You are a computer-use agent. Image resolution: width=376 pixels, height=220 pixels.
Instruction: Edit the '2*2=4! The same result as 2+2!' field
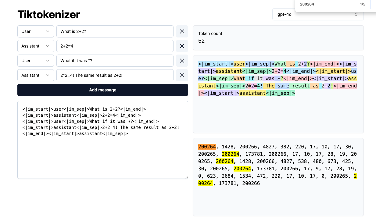pyautogui.click(x=115, y=75)
